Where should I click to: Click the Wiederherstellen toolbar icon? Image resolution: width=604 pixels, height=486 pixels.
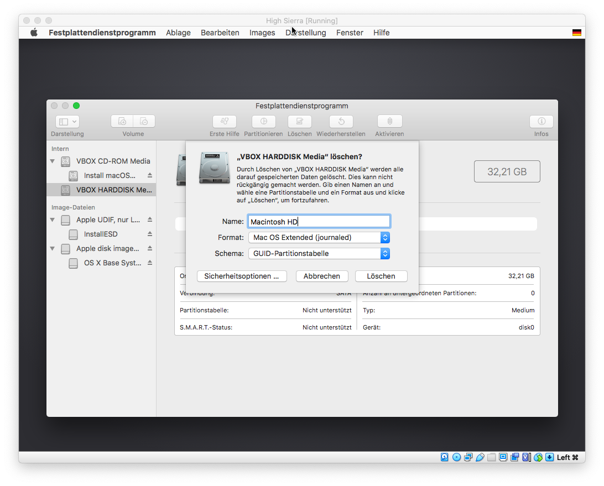point(341,122)
